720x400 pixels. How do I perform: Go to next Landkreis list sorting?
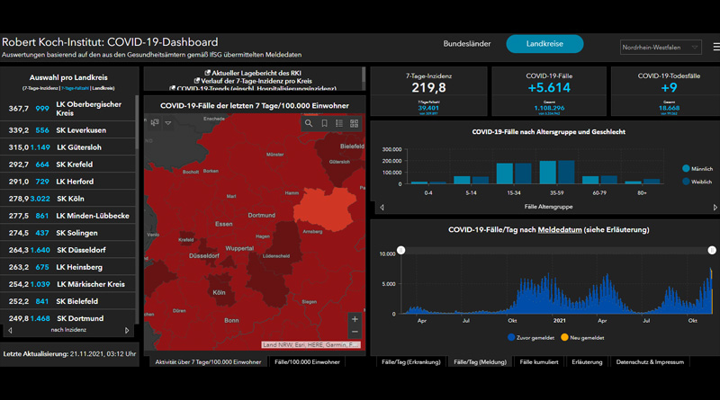pyautogui.click(x=127, y=330)
